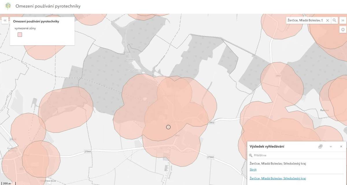Viewport: 347px width, 185px height.
Task: Click the vymezené zóny legend label
Action: (x=25, y=28)
